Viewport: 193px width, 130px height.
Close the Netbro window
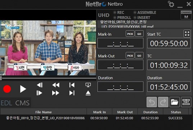(189, 4)
